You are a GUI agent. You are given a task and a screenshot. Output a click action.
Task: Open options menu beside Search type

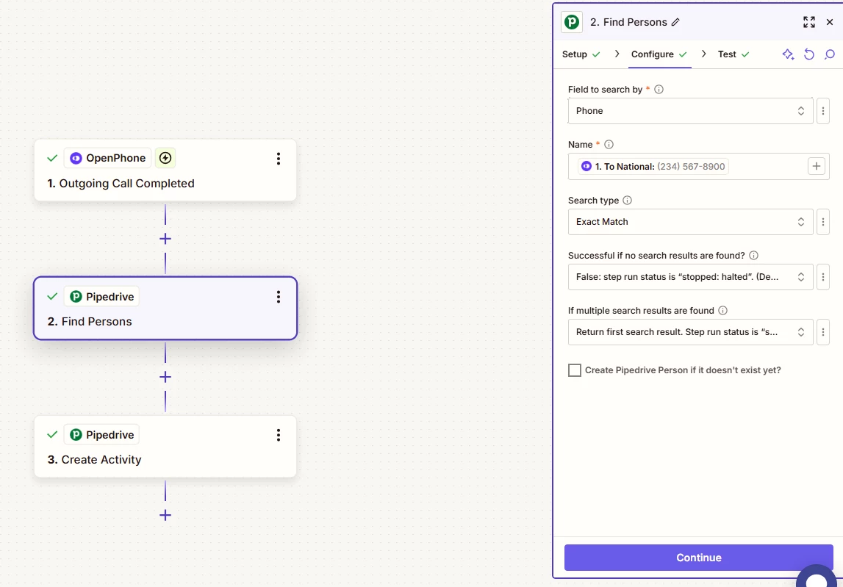click(823, 222)
